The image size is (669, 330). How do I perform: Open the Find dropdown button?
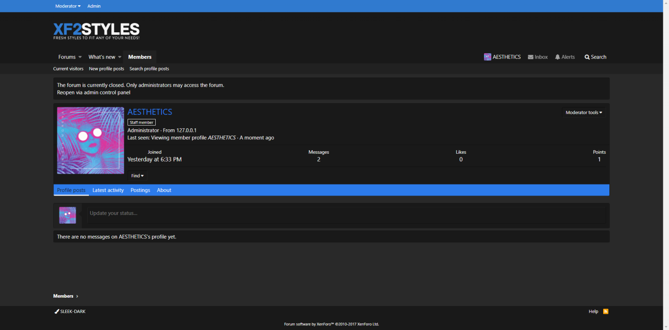click(137, 176)
